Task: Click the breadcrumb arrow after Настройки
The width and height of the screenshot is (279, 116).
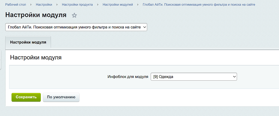Action: 57,5
